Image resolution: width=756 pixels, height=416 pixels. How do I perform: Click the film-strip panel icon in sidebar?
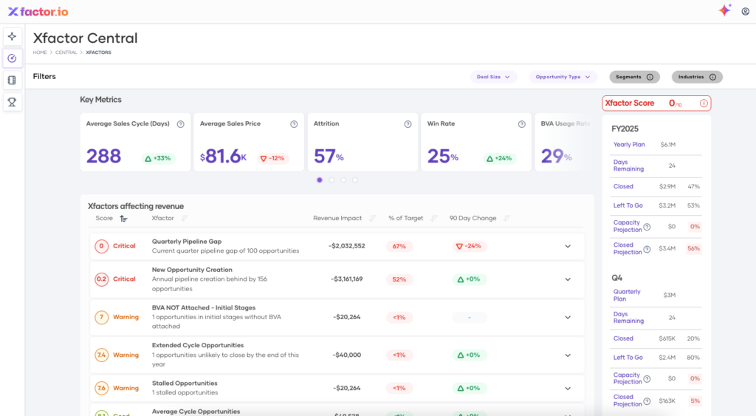[x=12, y=81]
